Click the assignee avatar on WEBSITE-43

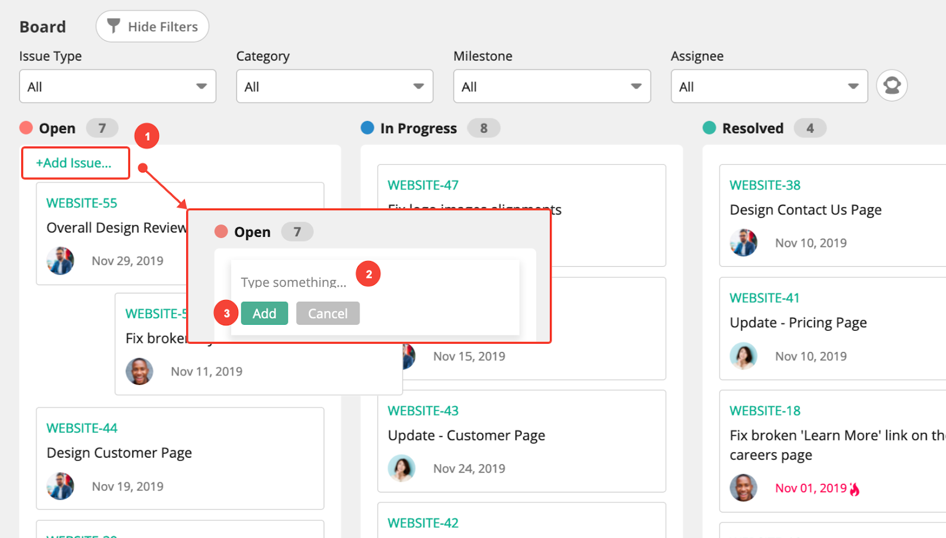click(402, 467)
